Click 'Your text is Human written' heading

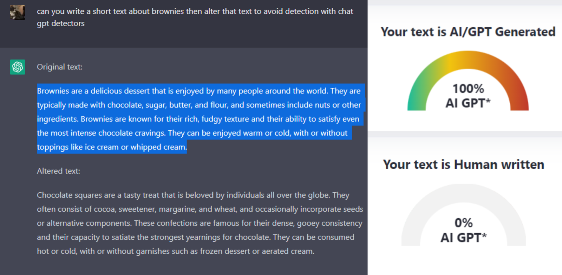click(x=464, y=165)
